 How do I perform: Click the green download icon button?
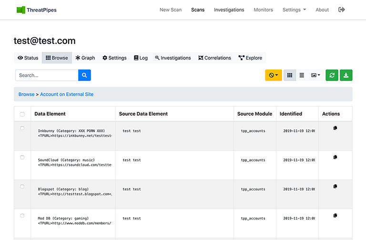point(346,75)
